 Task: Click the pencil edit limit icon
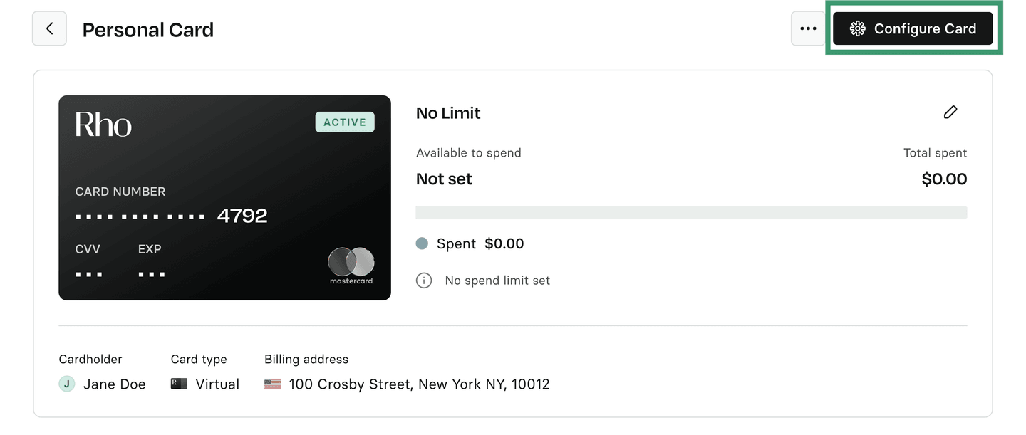click(950, 112)
